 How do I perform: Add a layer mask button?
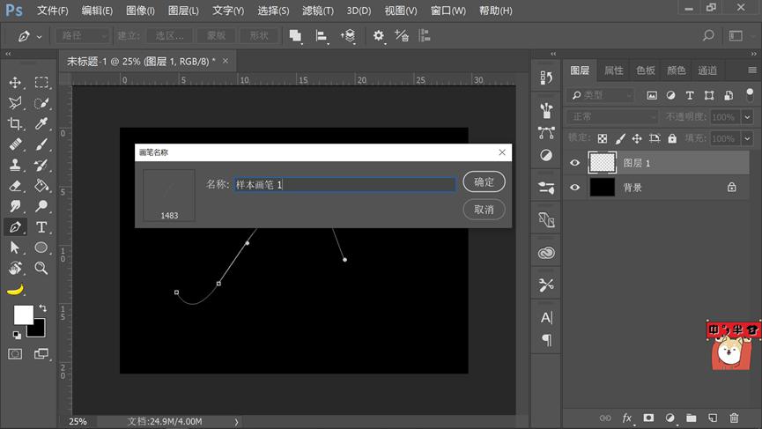[648, 418]
